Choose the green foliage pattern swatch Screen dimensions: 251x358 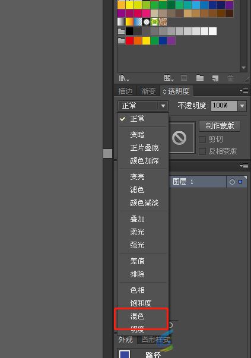[154, 22]
